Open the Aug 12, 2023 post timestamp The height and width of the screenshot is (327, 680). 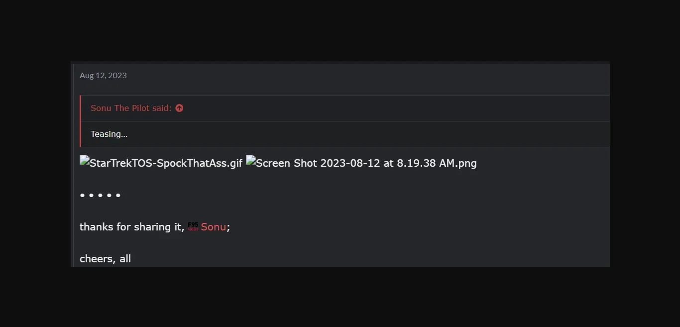(x=103, y=76)
